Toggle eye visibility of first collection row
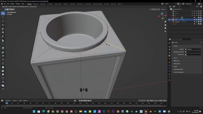 coord(197,11)
